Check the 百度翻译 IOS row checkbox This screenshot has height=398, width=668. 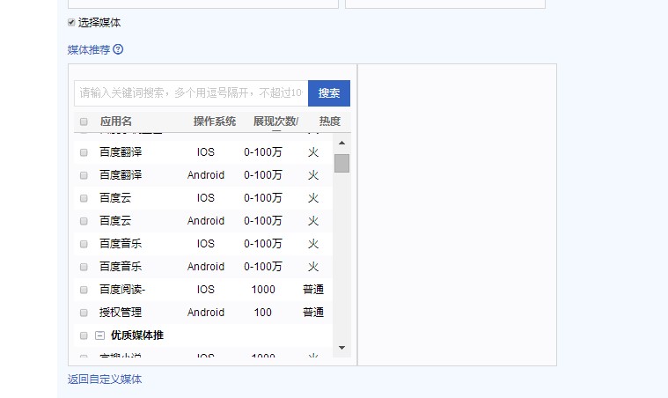(84, 152)
